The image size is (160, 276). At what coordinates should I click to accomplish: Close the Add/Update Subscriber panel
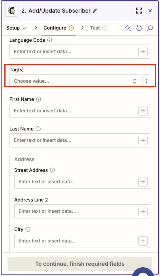(x=150, y=11)
